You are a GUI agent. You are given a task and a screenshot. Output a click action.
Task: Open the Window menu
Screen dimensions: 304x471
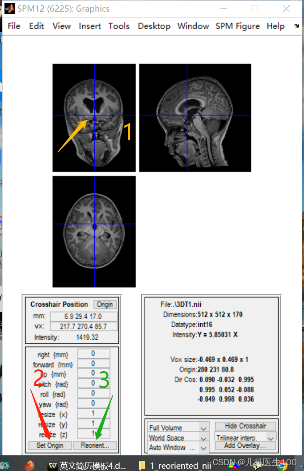(x=193, y=26)
